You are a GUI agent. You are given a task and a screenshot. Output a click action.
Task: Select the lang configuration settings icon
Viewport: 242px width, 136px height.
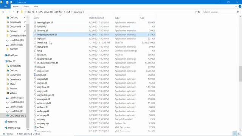coord(35,51)
